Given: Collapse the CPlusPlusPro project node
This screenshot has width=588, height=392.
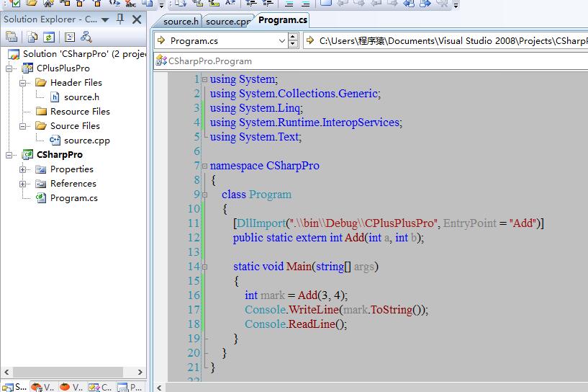Looking at the screenshot, I should tap(9, 68).
